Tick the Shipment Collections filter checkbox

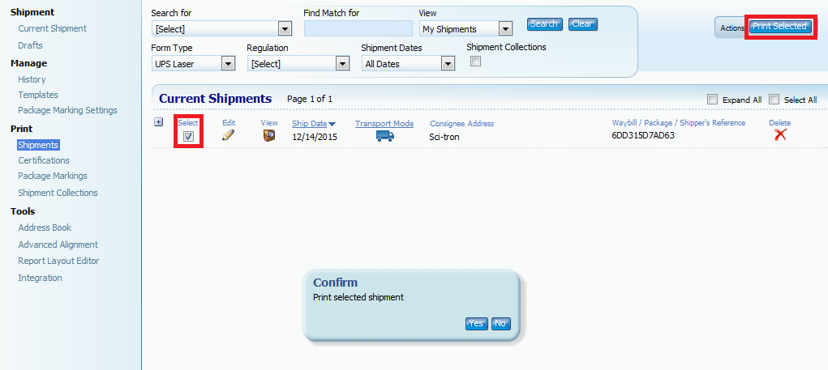pyautogui.click(x=476, y=62)
